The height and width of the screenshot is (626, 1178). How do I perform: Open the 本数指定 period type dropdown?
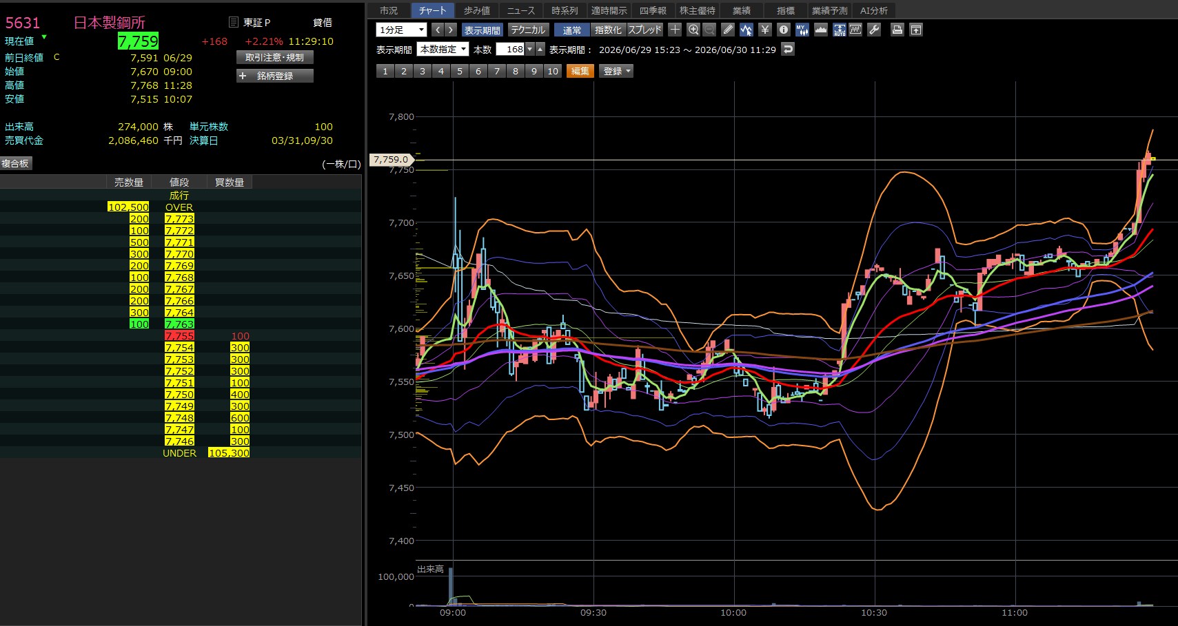[443, 49]
